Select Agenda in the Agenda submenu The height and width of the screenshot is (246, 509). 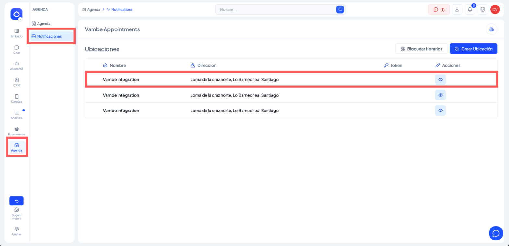[x=43, y=24]
